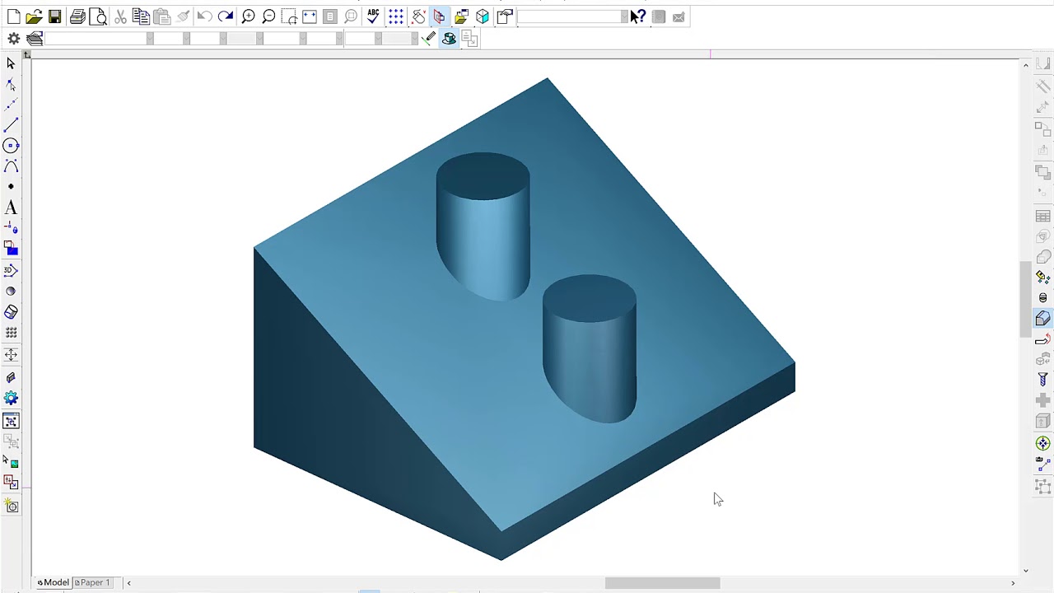Click the horizontal scrollbar thumb
The image size is (1054, 593).
click(663, 583)
